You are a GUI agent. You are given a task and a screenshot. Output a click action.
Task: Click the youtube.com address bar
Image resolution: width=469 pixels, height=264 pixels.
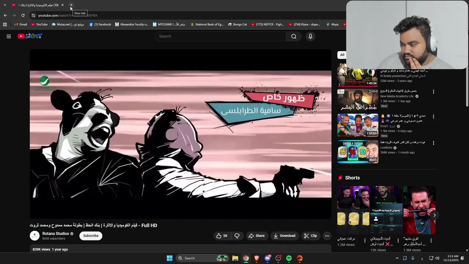pyautogui.click(x=183, y=15)
